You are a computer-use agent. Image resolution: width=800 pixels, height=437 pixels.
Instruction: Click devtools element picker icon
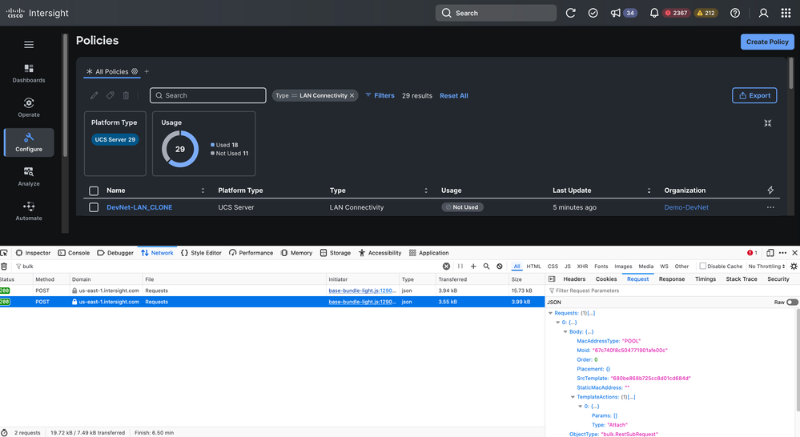tap(4, 253)
